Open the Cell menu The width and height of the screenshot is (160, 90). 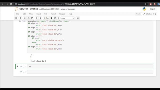46,14
